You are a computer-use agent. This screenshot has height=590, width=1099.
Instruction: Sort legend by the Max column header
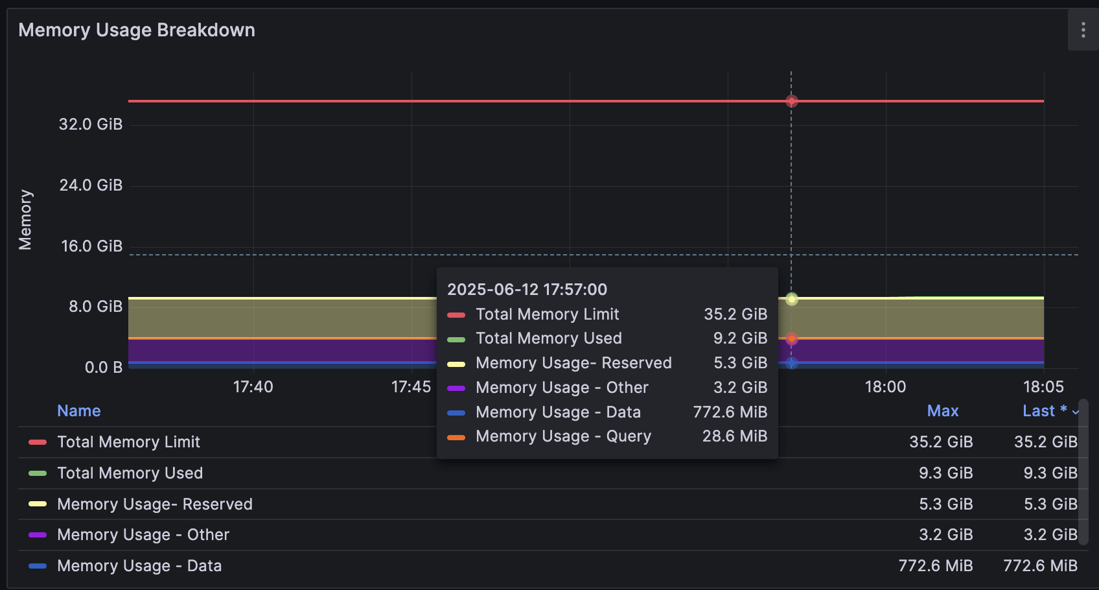pyautogui.click(x=943, y=411)
